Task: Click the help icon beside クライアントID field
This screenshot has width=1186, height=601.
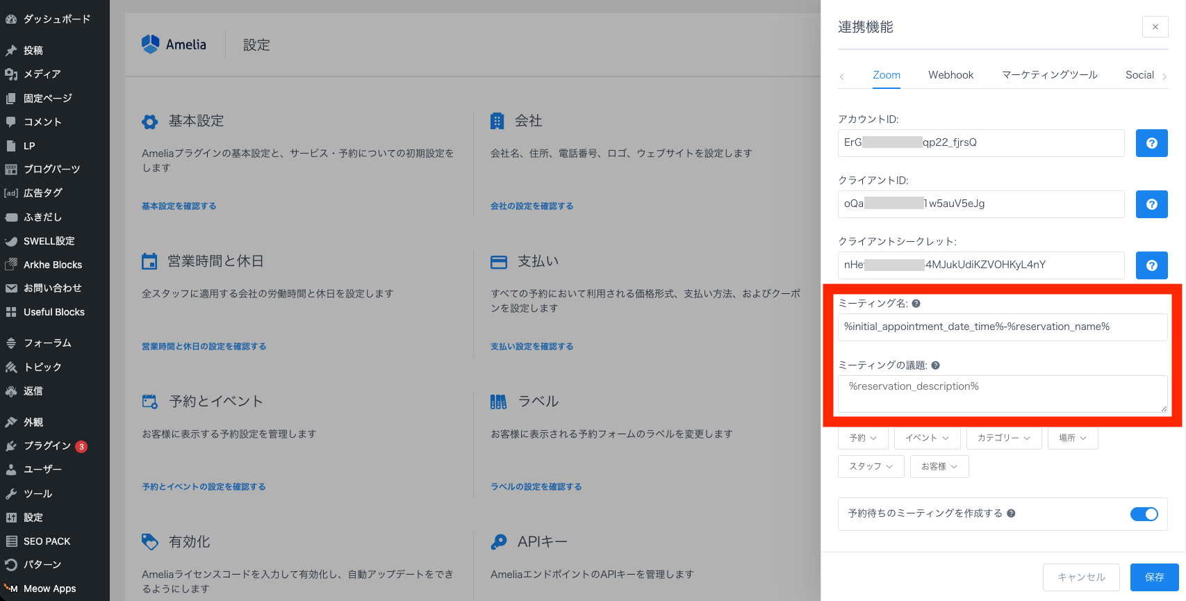Action: [x=1151, y=204]
